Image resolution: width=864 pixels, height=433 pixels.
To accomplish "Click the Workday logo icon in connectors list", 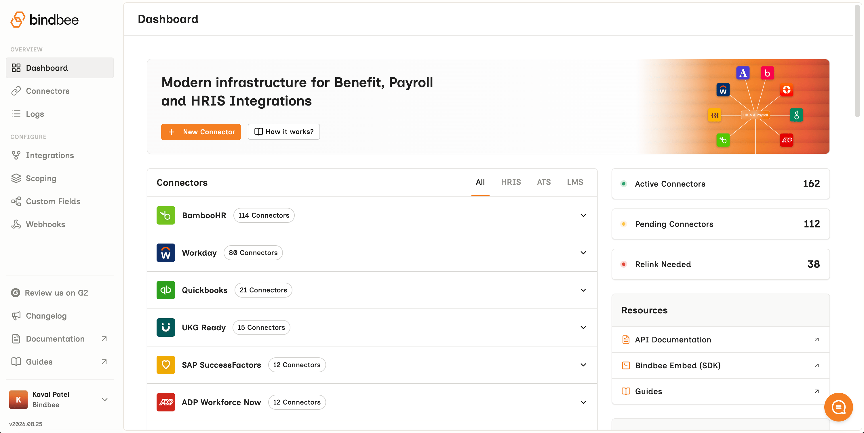I will point(166,253).
